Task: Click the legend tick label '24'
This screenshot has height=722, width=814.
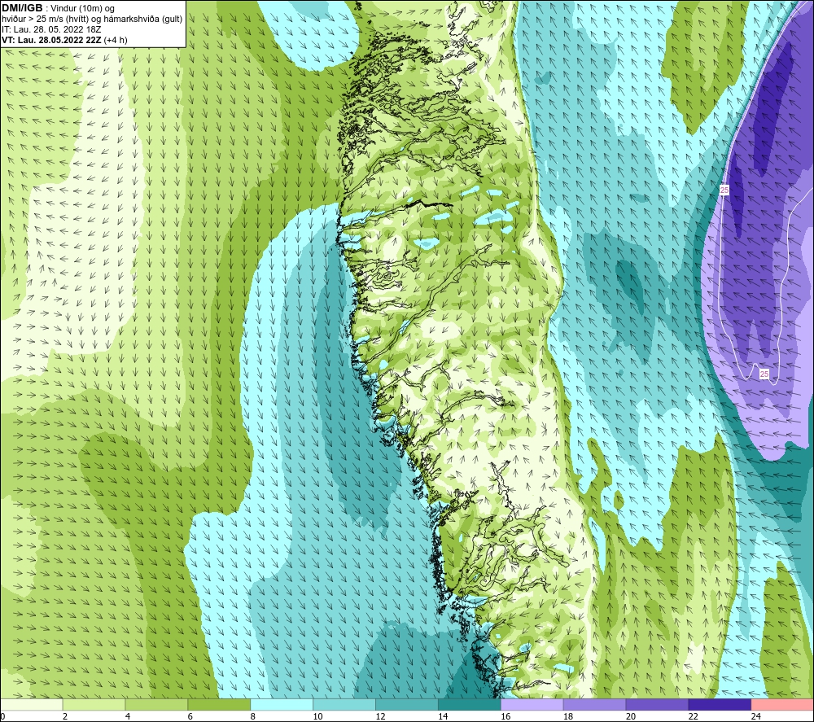Action: coord(756,716)
